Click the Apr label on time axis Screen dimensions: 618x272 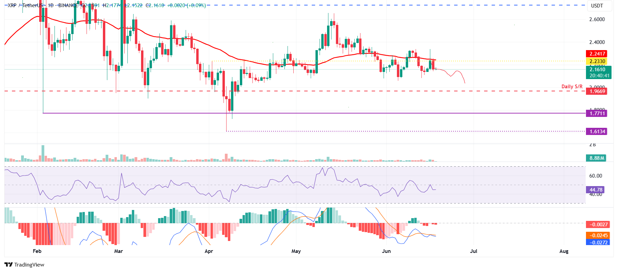[208, 251]
